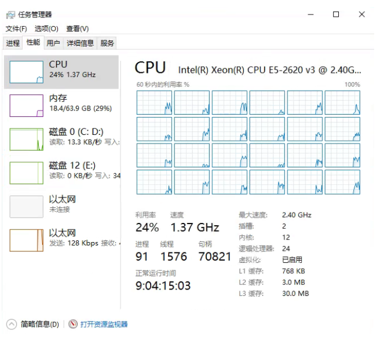Select the active 以太网 sending 128 Kbps thumbnail
The width and height of the screenshot is (380, 337).
pos(26,240)
